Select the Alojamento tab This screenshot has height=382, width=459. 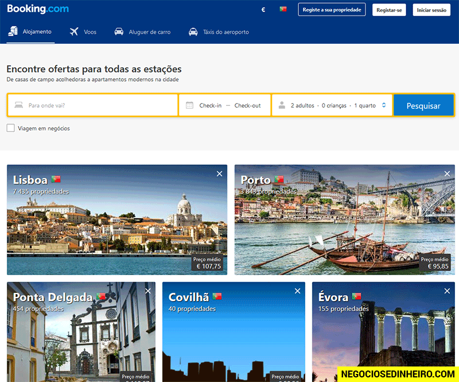click(30, 32)
